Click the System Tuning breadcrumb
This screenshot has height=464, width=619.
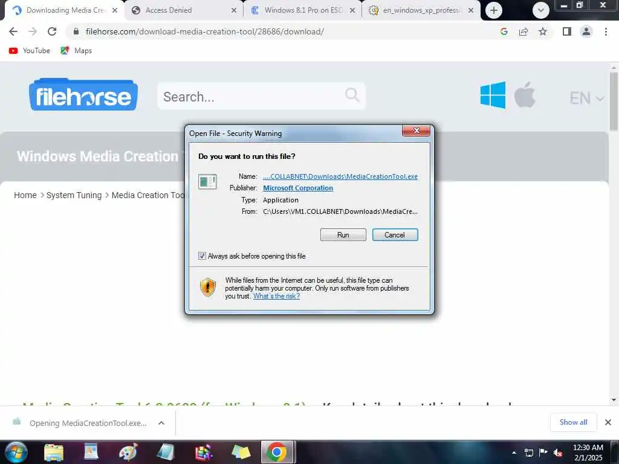(74, 195)
